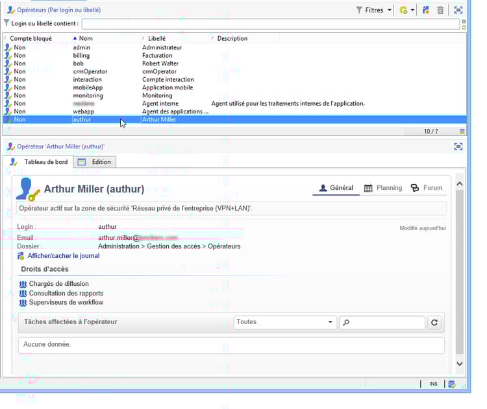The height and width of the screenshot is (409, 487).
Task: Click 'Afficher/cacher le journal' link
Action: pos(64,256)
